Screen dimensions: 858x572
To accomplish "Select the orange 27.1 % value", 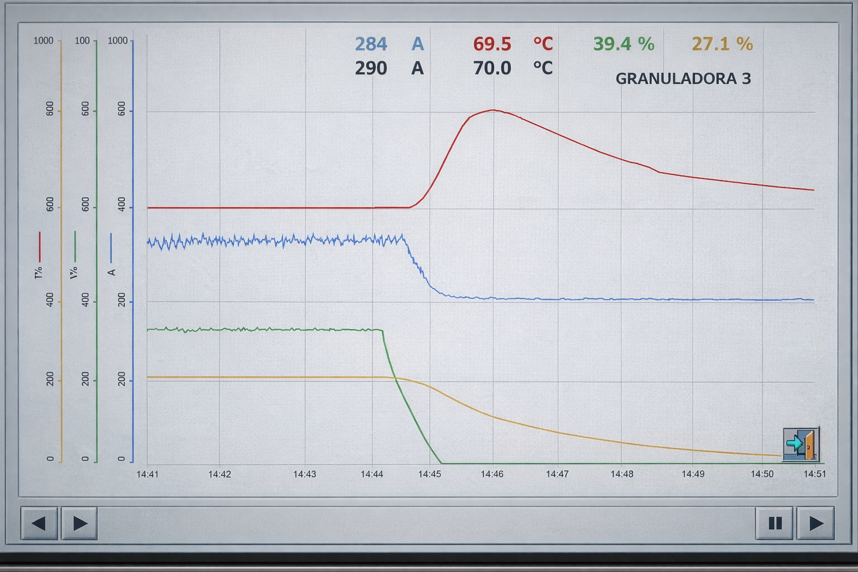I will (722, 44).
